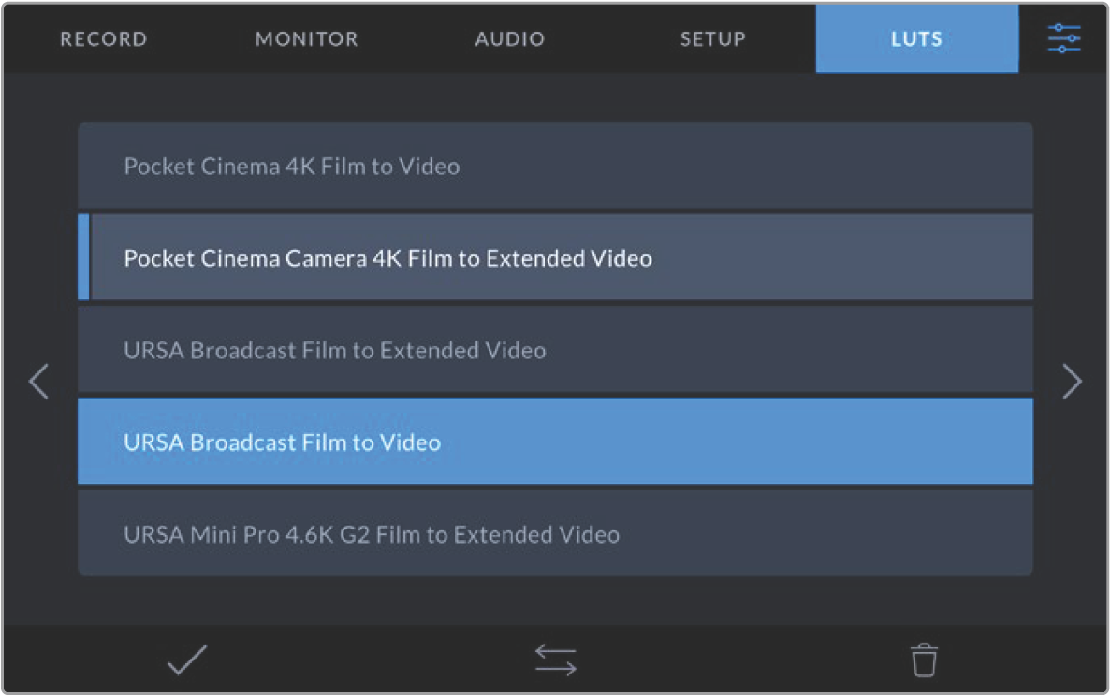Click the blue active indicator bar beside Pocket Cinema Camera
The width and height of the screenshot is (1111, 696).
pos(83,257)
